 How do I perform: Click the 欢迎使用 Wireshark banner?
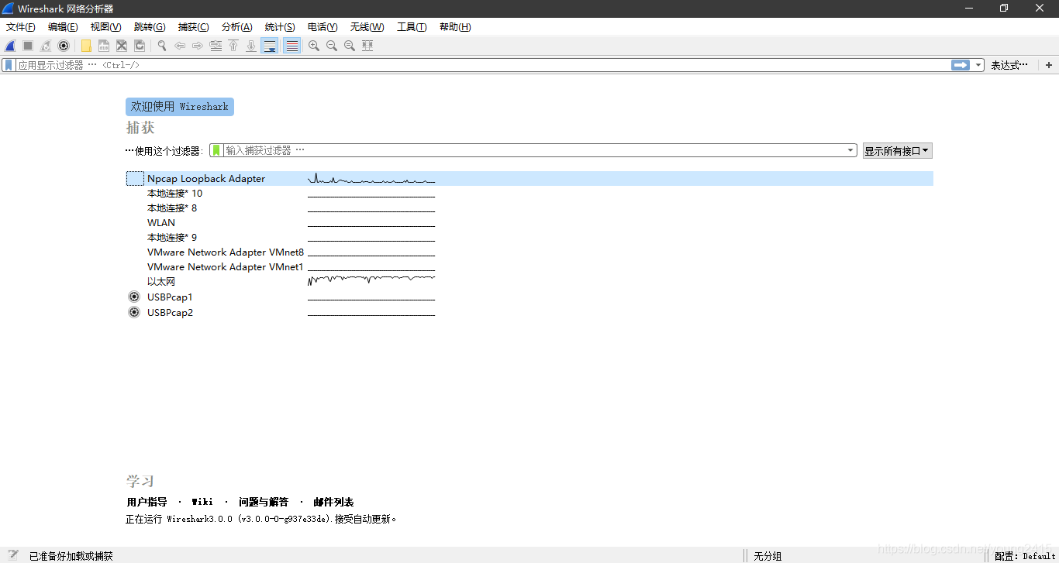tap(180, 107)
